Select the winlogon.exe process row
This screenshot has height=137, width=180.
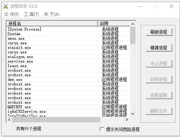pyautogui.click(x=69, y=57)
